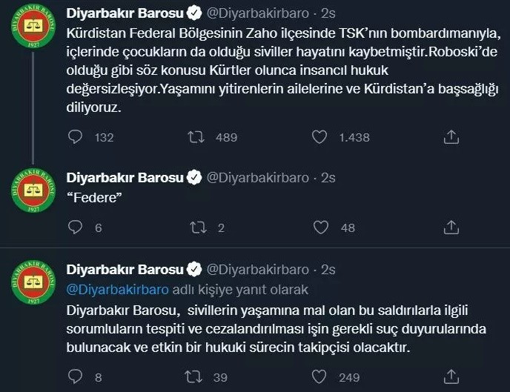Like the tweet with 1.438 likes
This screenshot has width=510, height=392.
pos(319,137)
